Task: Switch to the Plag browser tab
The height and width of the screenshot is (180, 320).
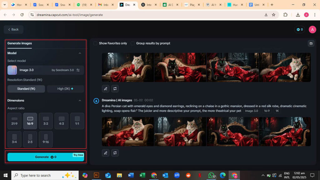Action: tap(192, 5)
